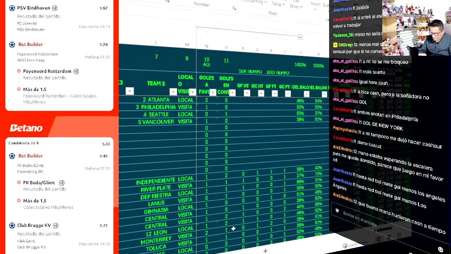Click the soccer ball icon beside Feyenoord Bet Builder

pyautogui.click(x=12, y=44)
